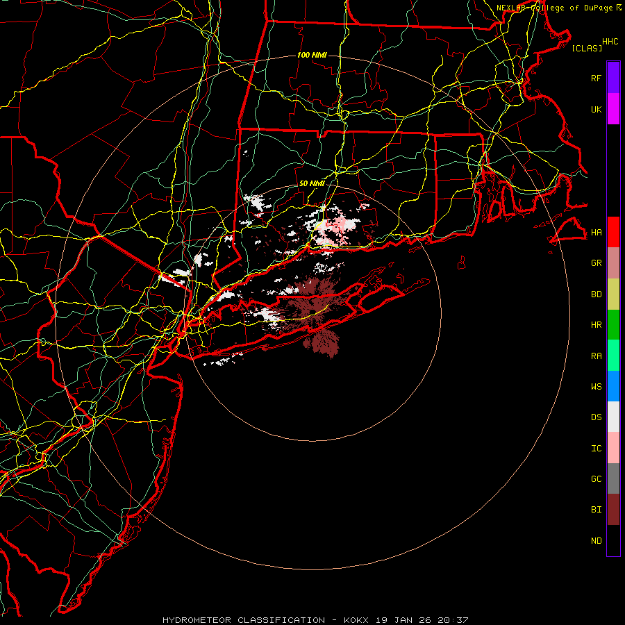Click the BI dark-red legend swatch

(613, 510)
